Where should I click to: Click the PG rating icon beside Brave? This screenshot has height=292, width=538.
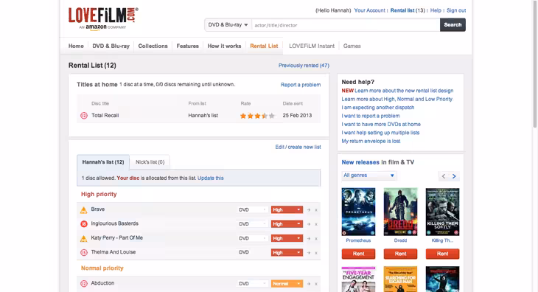click(x=84, y=210)
